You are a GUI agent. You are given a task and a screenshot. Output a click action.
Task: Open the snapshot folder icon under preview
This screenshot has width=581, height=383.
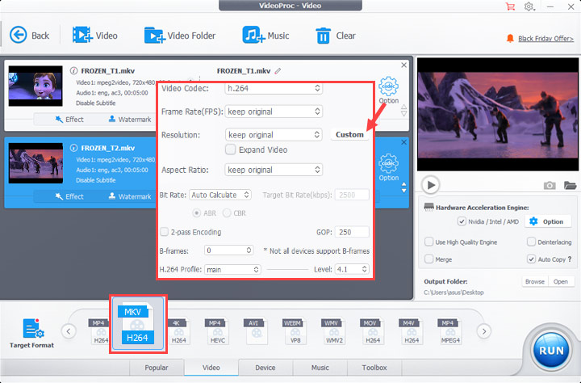click(570, 185)
